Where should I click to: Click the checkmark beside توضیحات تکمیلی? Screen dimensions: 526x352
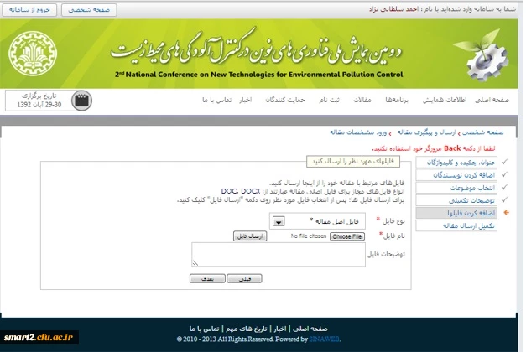click(x=506, y=200)
